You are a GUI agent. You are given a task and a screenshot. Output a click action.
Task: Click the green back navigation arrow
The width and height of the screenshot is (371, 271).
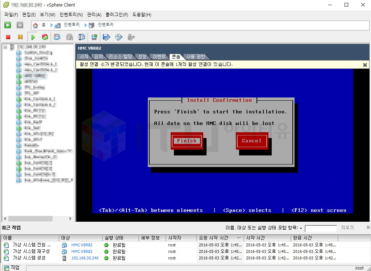point(8,25)
